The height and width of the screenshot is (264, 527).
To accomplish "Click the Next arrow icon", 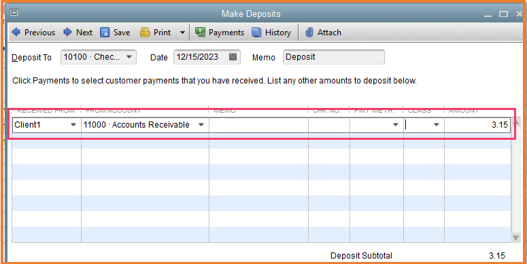I will pyautogui.click(x=67, y=32).
